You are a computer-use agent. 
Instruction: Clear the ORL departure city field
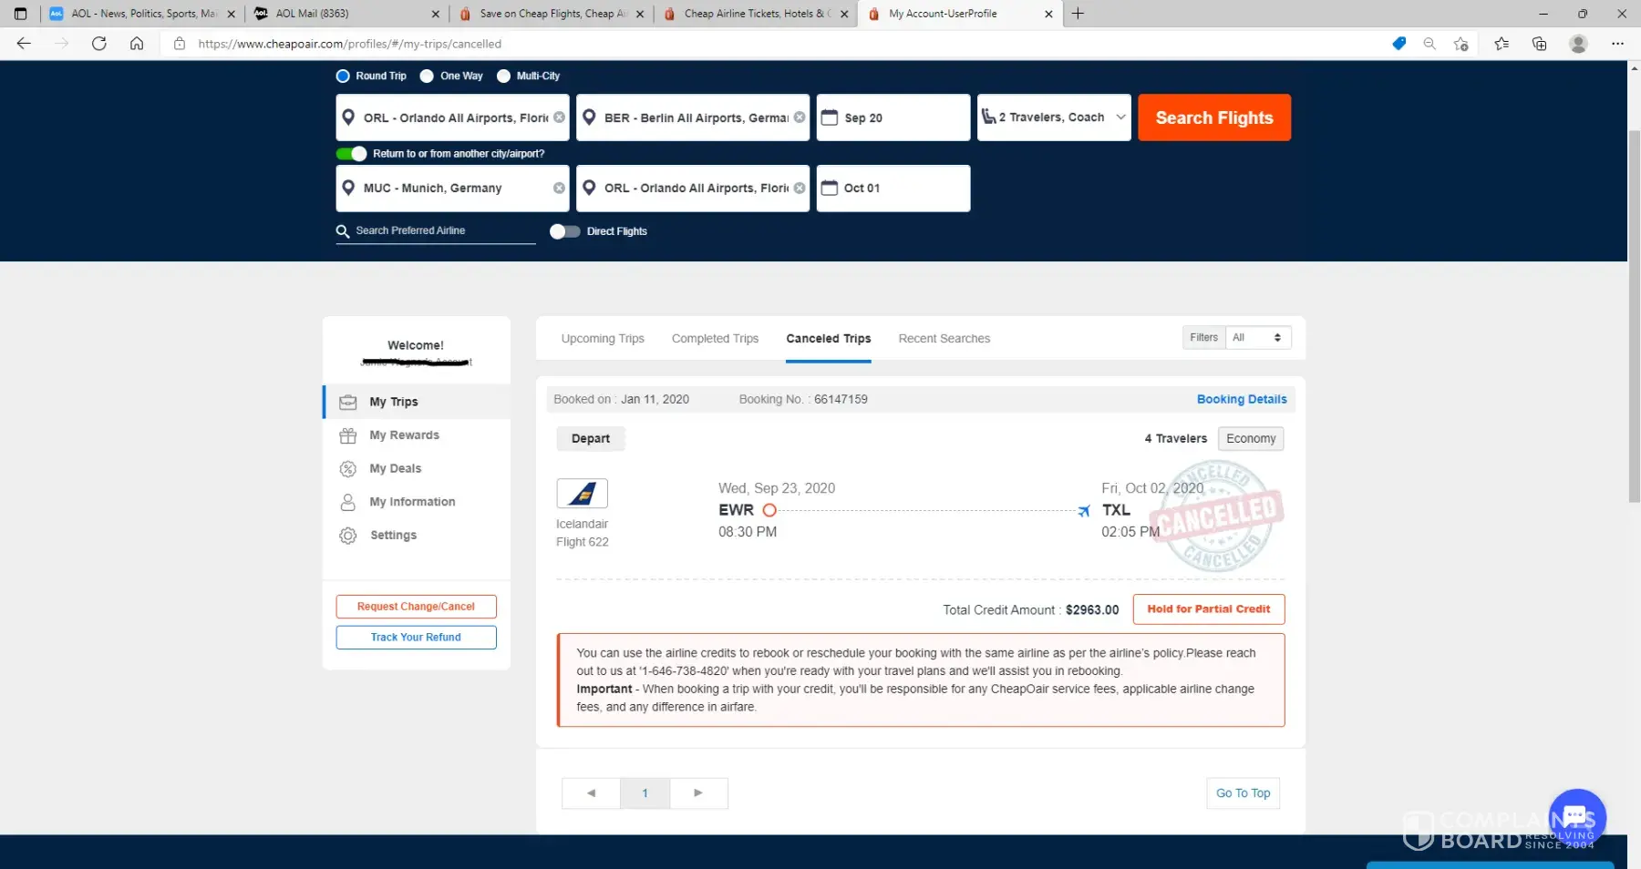point(559,118)
